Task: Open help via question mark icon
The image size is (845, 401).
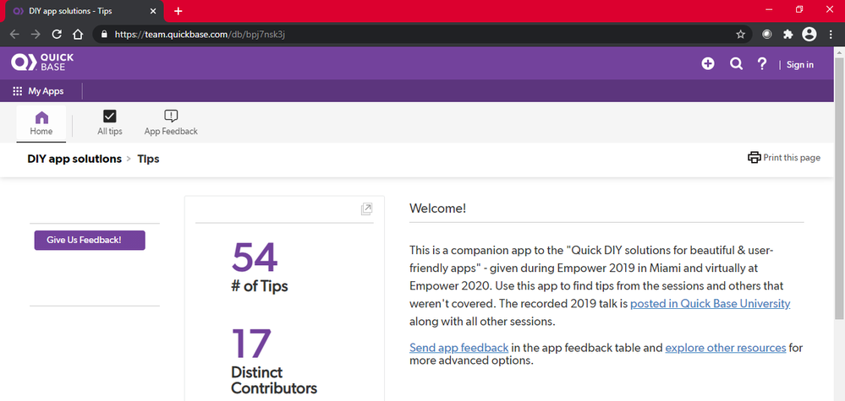Action: pyautogui.click(x=762, y=64)
